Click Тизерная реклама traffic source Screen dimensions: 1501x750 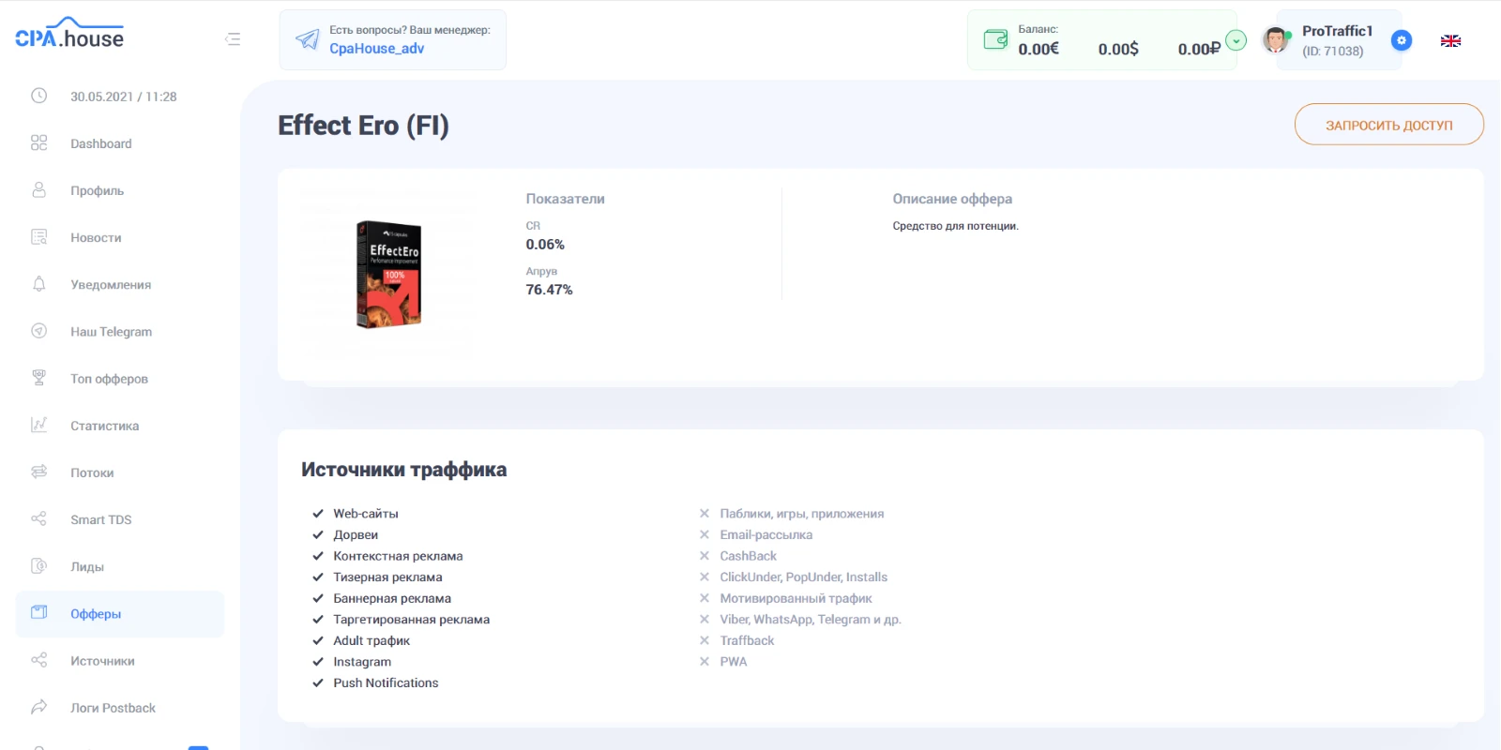click(387, 577)
